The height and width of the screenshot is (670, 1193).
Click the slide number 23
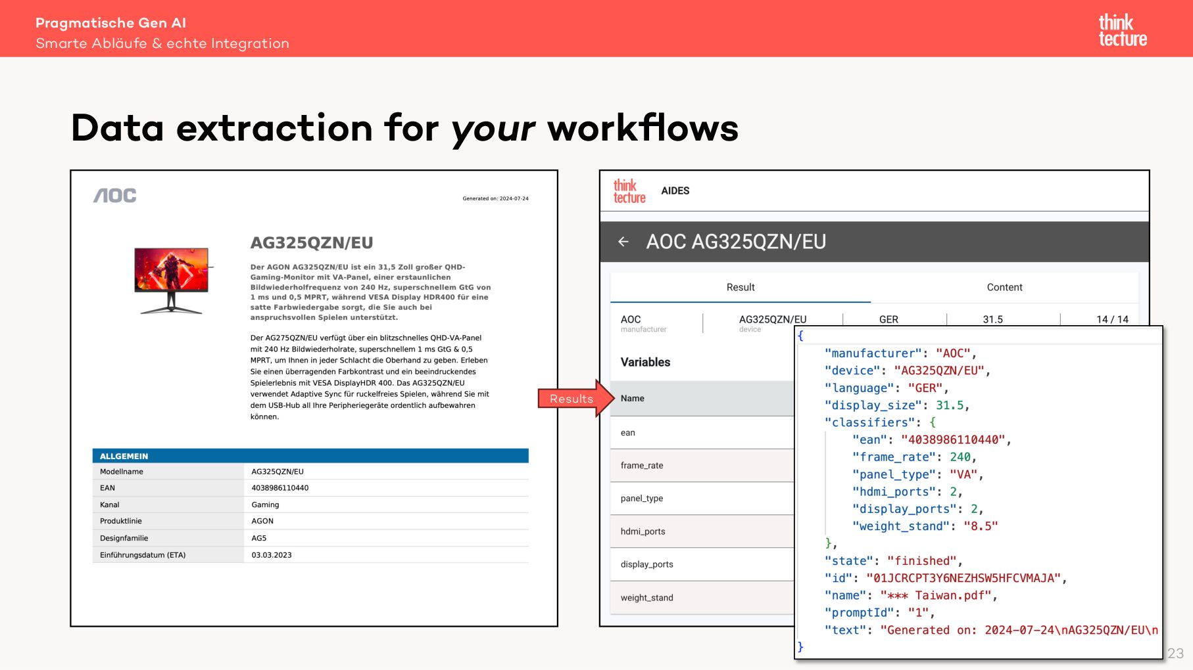(1175, 654)
